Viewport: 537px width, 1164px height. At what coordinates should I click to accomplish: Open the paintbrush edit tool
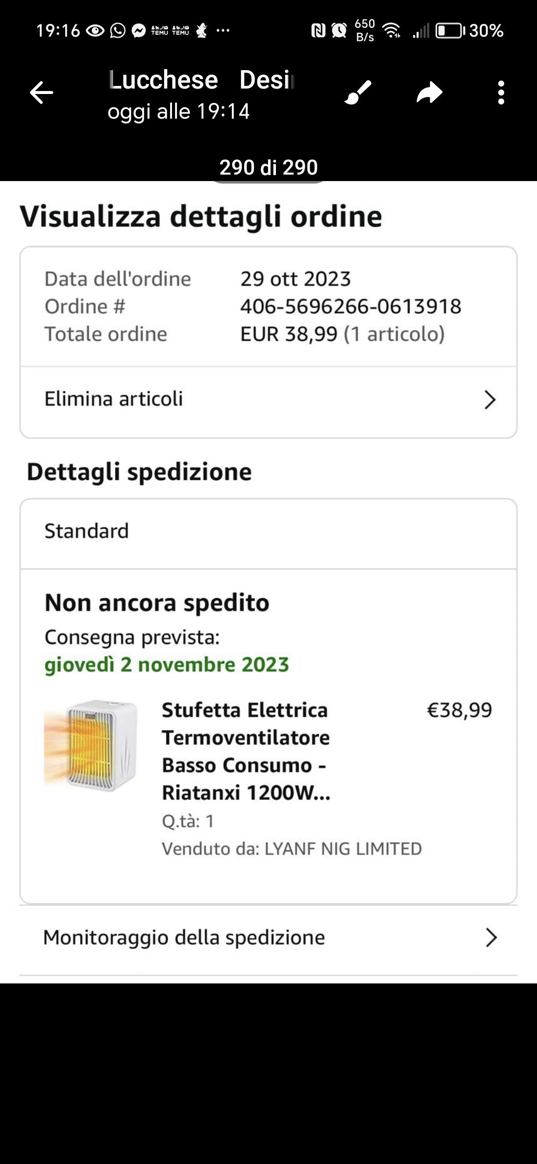click(x=358, y=93)
